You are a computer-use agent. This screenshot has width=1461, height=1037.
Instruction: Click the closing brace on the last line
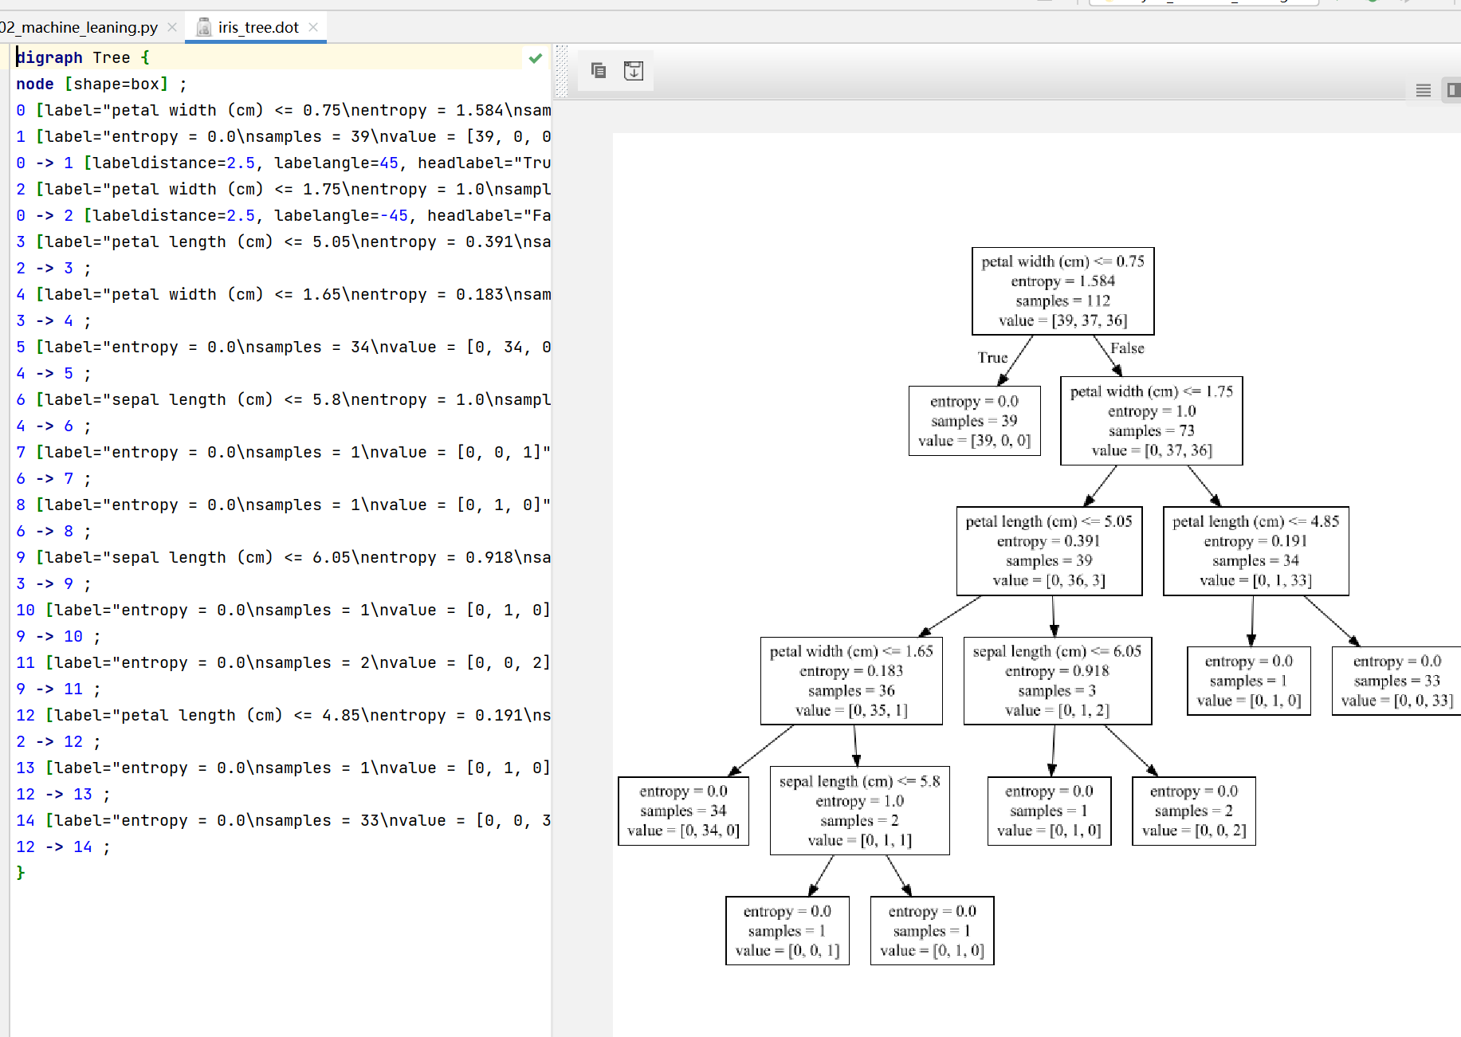coord(21,873)
